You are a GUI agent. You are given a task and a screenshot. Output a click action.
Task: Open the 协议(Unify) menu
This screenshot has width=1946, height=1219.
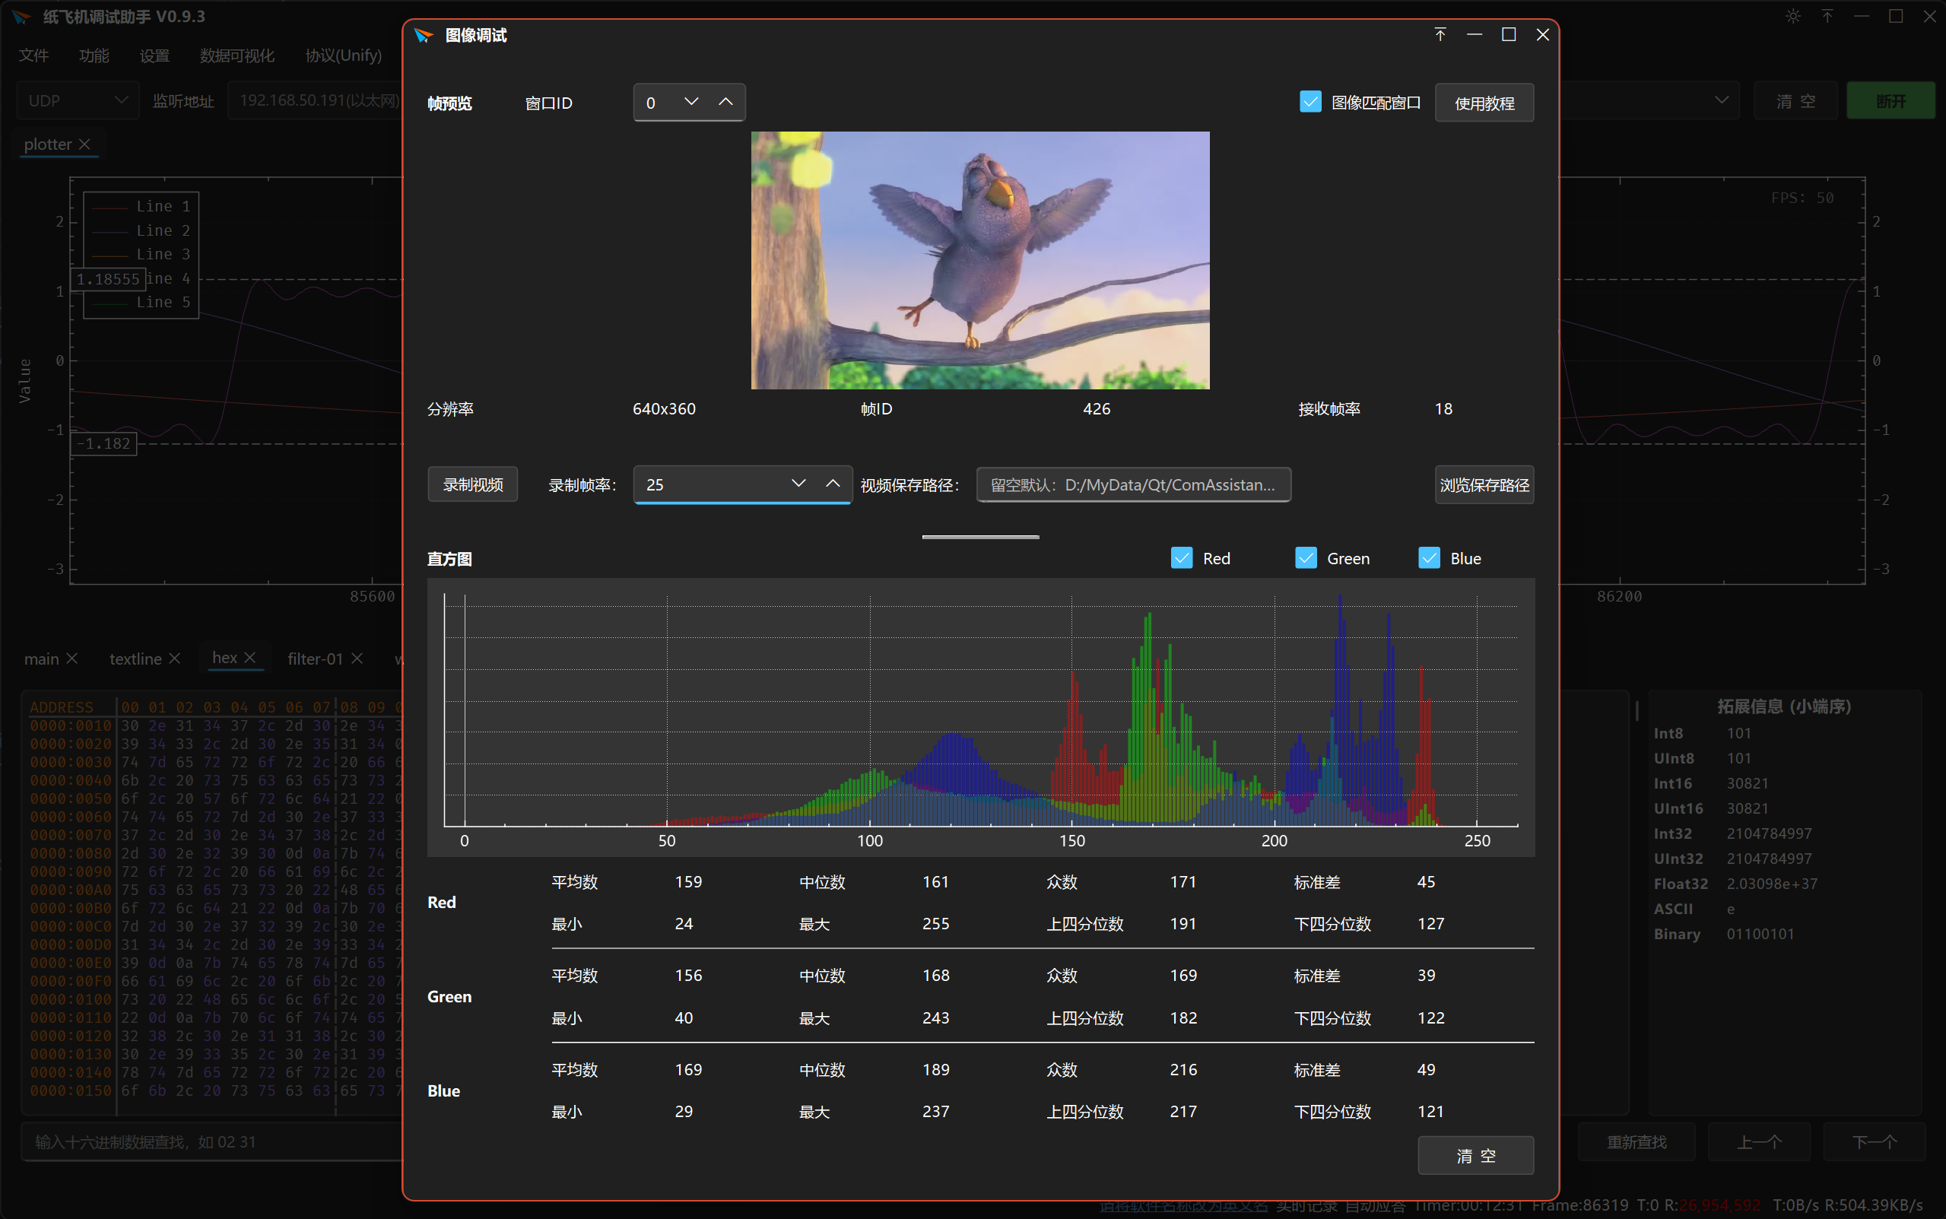point(344,56)
